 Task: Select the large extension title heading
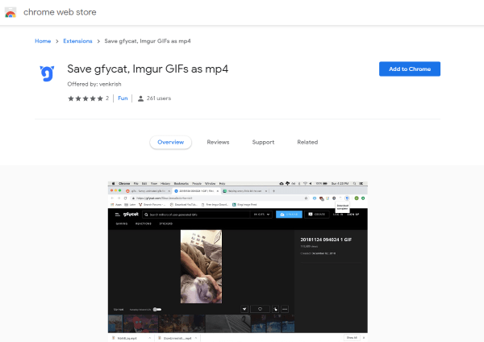(x=148, y=69)
